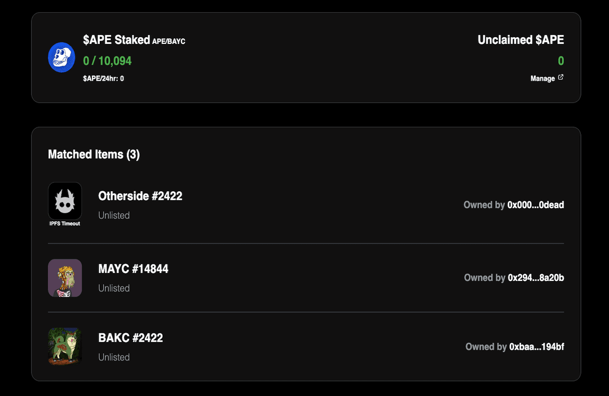The height and width of the screenshot is (396, 609).
Task: Click the blue ApeCoin skull logo
Action: pyautogui.click(x=61, y=58)
